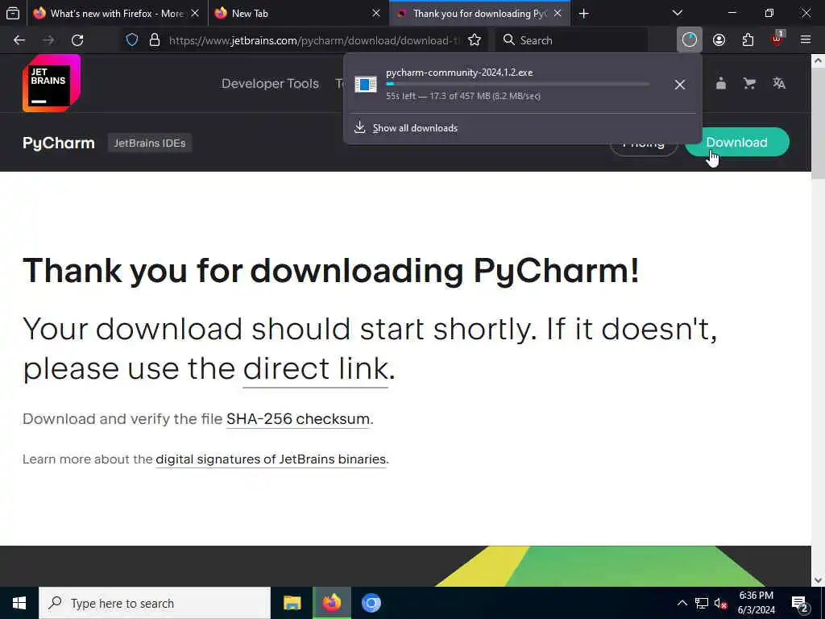
Task: Click the tracking protection shield icon
Action: pyautogui.click(x=132, y=40)
